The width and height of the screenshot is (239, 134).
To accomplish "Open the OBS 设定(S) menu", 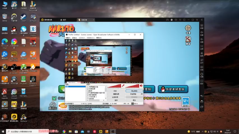I will point(74,38).
